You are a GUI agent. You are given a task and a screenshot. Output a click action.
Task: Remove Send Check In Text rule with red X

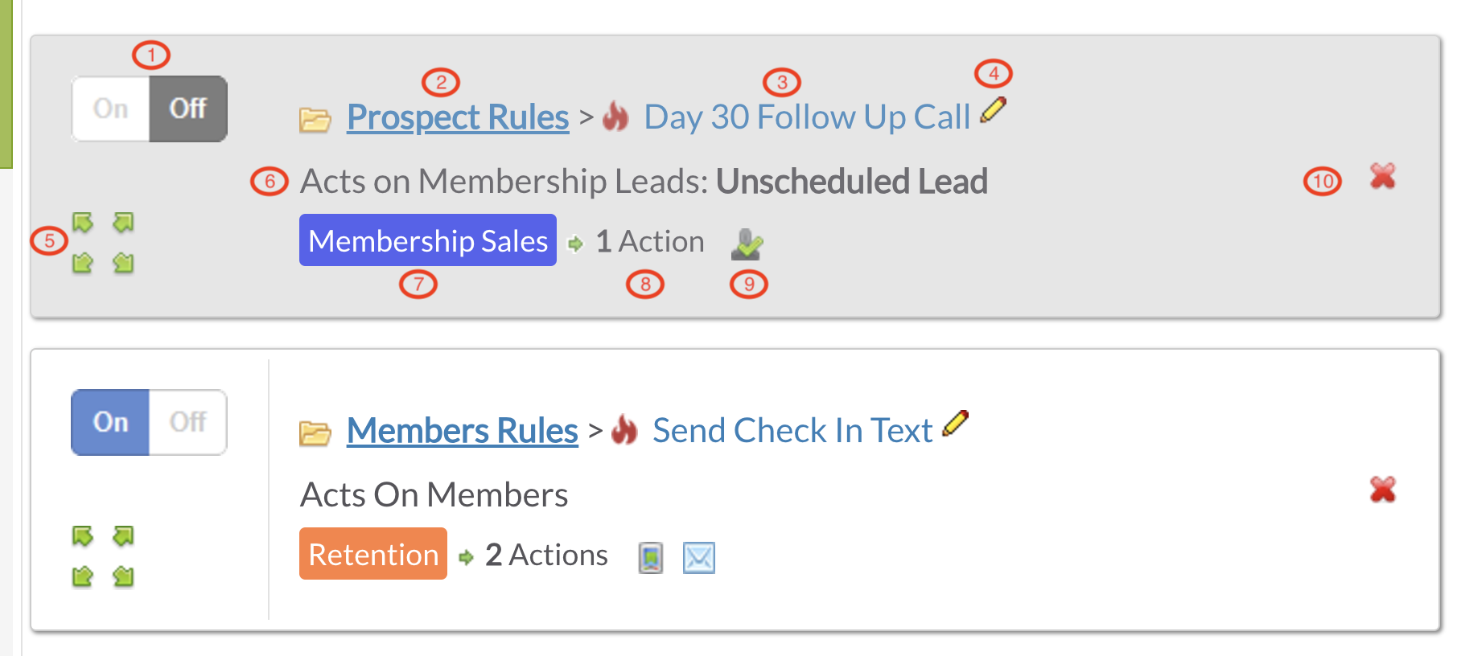(x=1383, y=490)
